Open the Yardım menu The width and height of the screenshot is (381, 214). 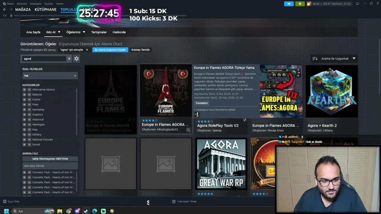tap(60, 4)
